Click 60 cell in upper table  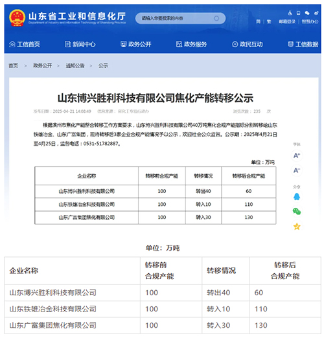[249, 191]
